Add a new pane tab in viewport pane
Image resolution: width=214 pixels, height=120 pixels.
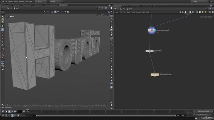coord(70,5)
